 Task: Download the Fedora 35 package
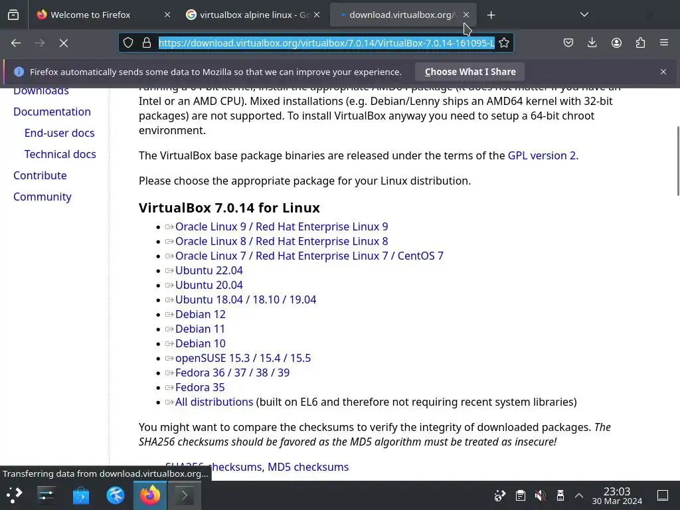[x=200, y=387]
